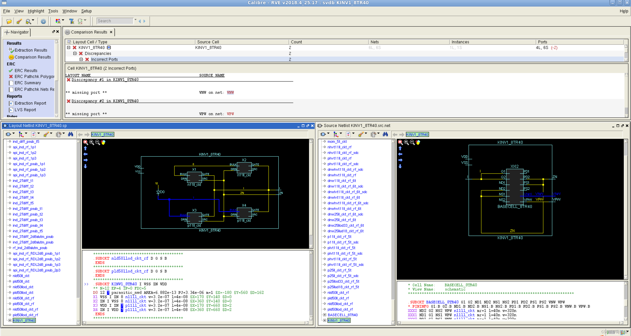Expand KINV1_8TR40 top-level tree item
Viewport: 631px width, 336px height.
pyautogui.click(x=68, y=48)
